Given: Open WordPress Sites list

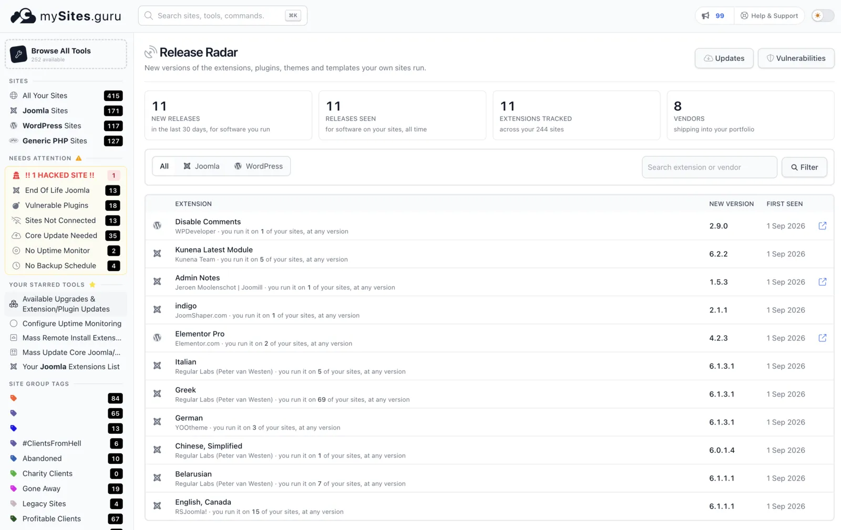Looking at the screenshot, I should coord(66,126).
